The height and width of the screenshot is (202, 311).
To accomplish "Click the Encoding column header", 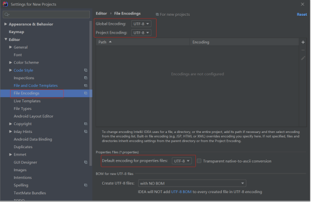I will click(244, 42).
